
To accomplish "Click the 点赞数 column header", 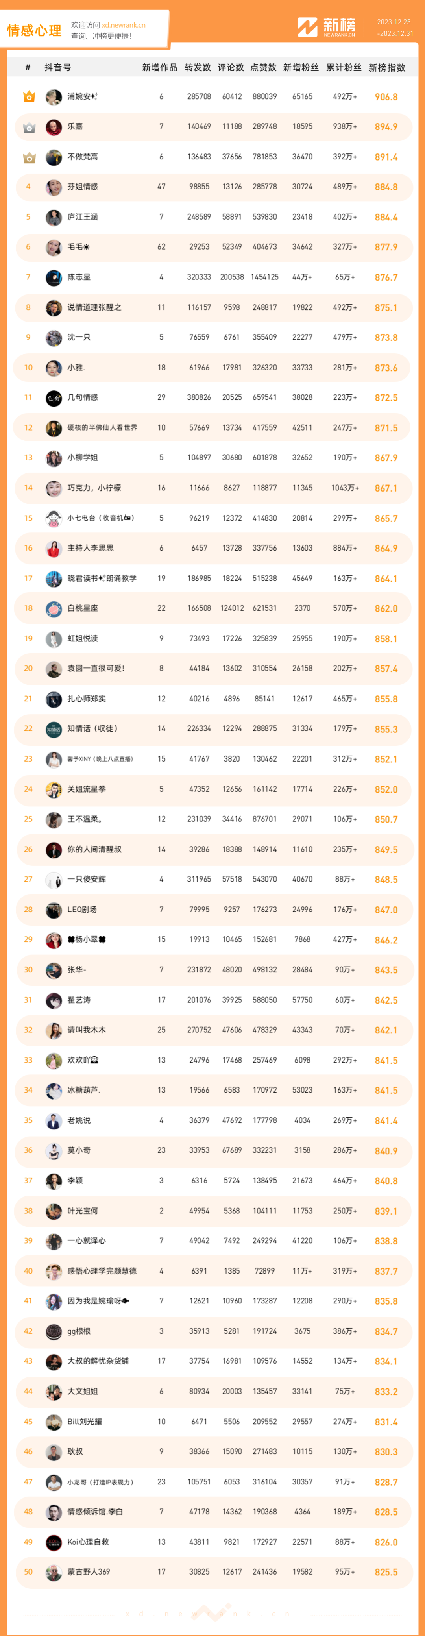I will [263, 67].
